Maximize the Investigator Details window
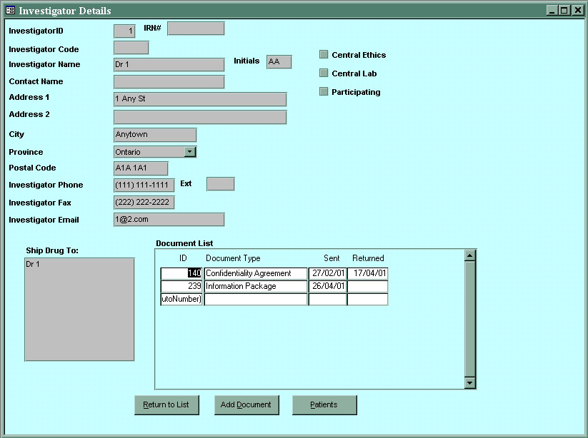 (x=564, y=11)
